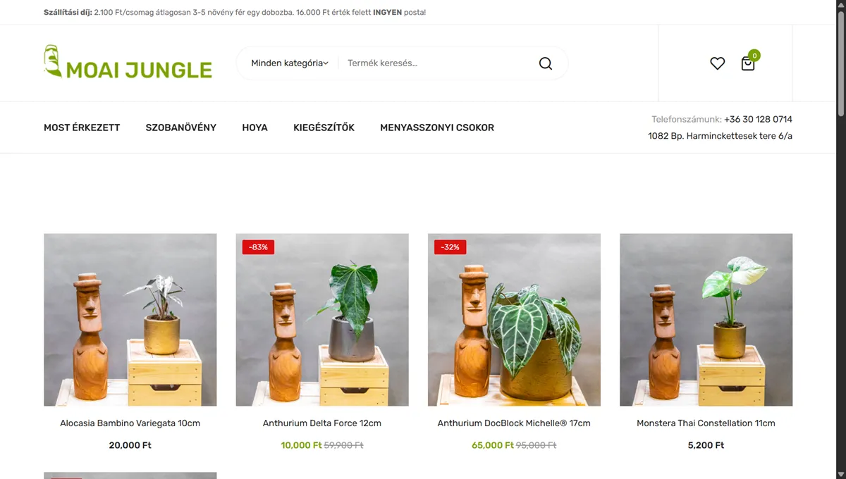Click the search magnifier icon
The height and width of the screenshot is (479, 846).
pyautogui.click(x=545, y=63)
